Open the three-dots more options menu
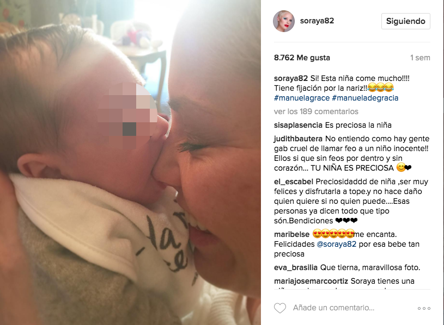Viewport: 444px width, 325px height. (424, 308)
